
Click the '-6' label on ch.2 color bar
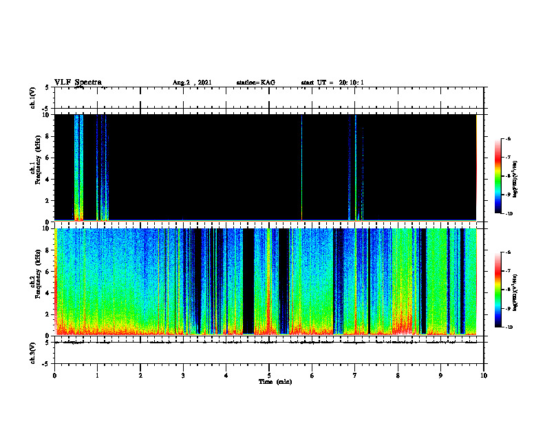click(508, 252)
